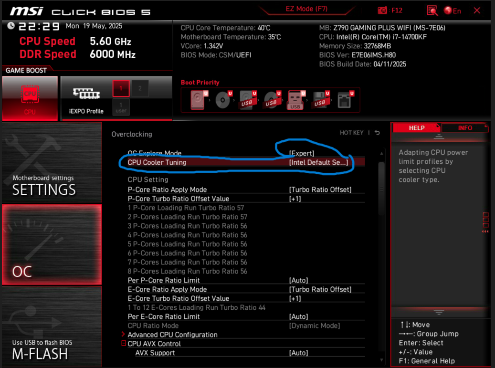Click the red side panel expand arrows

[485, 231]
